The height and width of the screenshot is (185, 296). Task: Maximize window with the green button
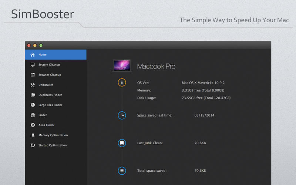41,45
